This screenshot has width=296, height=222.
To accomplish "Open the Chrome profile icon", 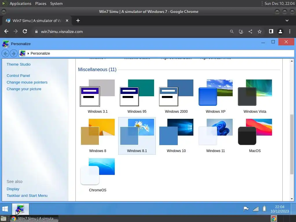I will click(280, 32).
